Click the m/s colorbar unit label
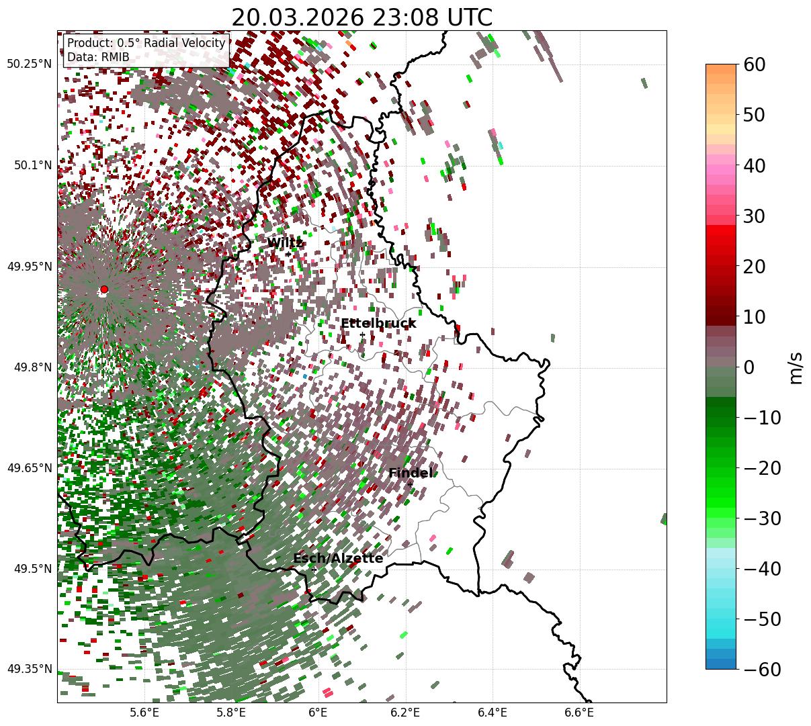This screenshot has width=811, height=726. [796, 367]
